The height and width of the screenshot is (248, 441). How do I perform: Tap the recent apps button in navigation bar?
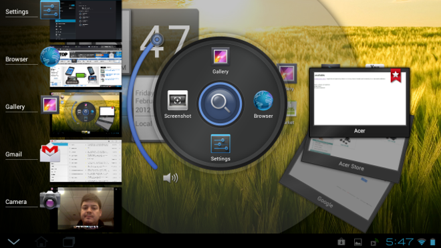coord(69,241)
